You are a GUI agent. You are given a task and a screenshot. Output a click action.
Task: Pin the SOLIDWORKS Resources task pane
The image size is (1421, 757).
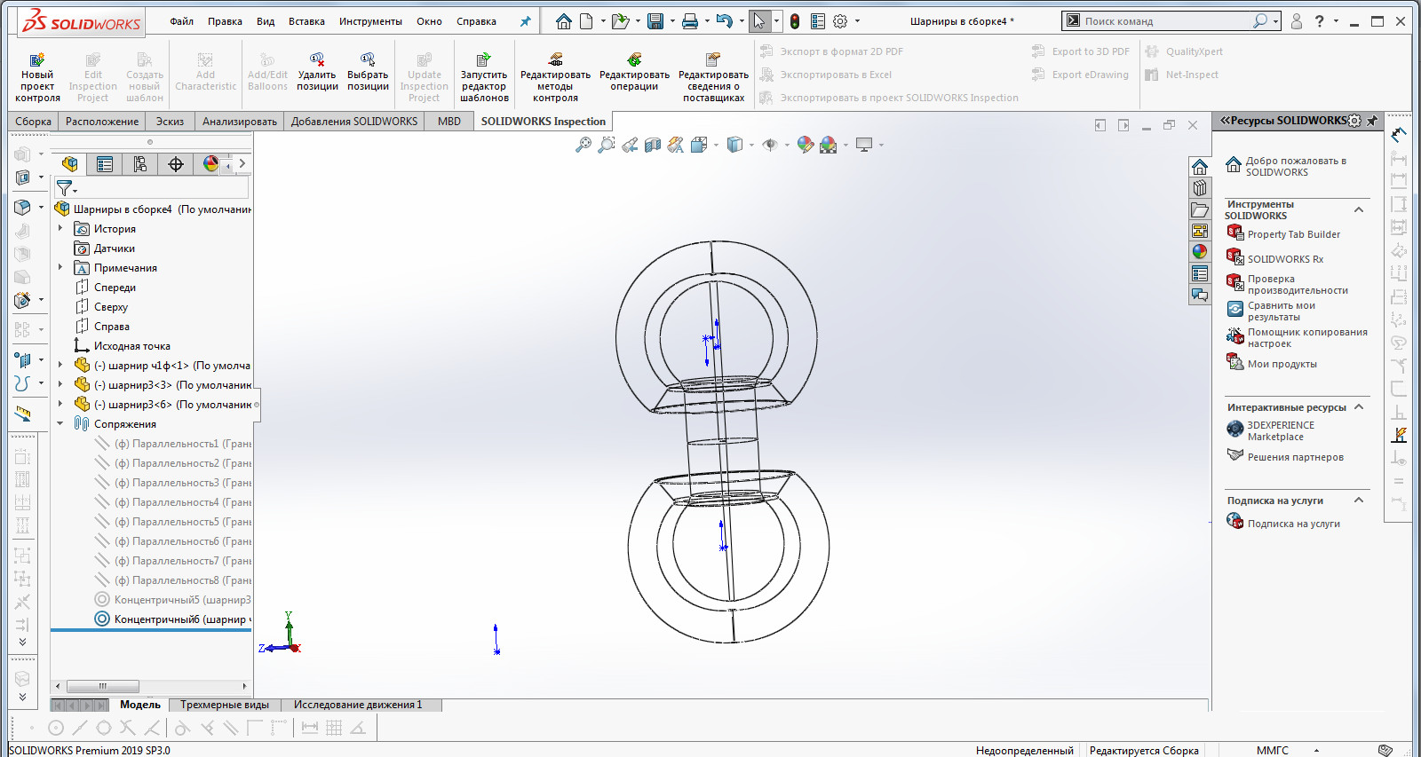click(1373, 121)
